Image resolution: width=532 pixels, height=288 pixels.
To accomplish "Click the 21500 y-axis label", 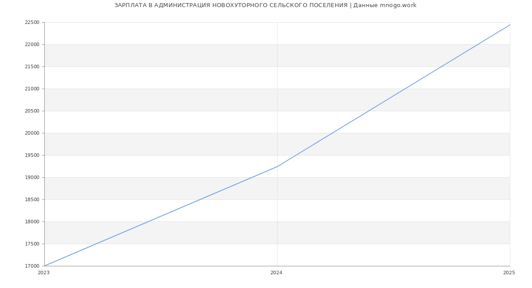I will pyautogui.click(x=32, y=66).
